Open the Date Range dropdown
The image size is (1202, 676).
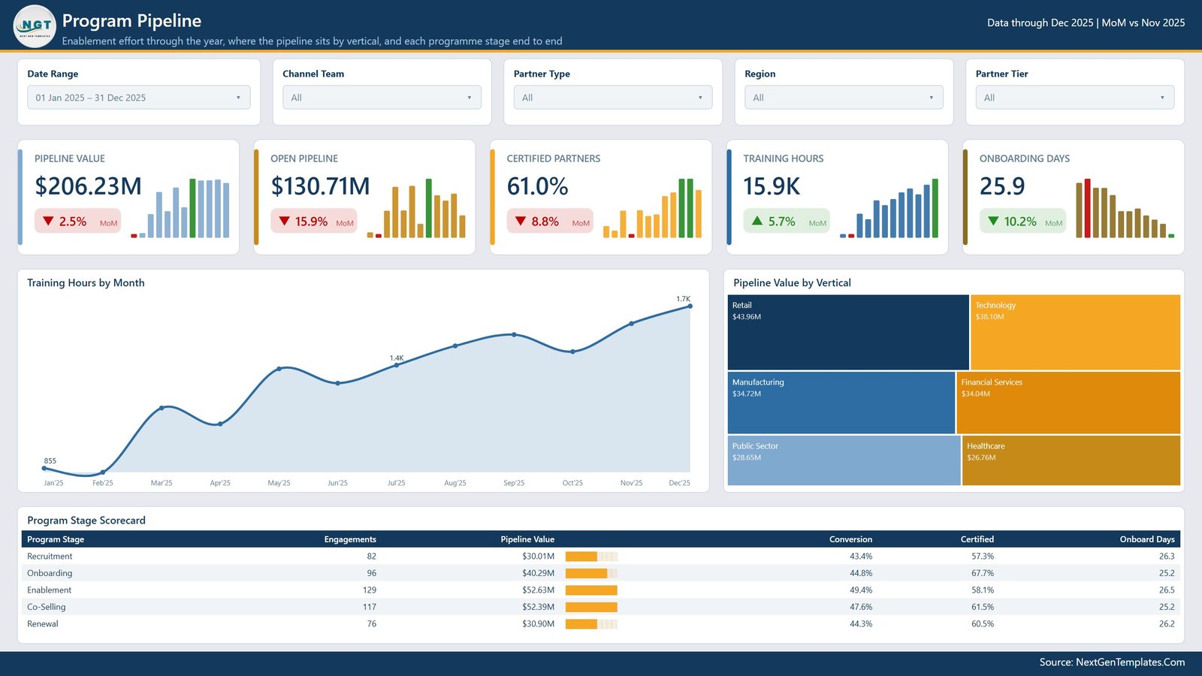click(x=139, y=98)
